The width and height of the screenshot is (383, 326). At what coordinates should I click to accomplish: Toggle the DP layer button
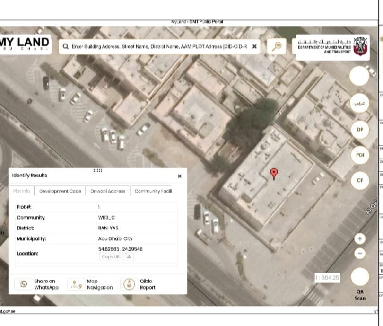359,129
